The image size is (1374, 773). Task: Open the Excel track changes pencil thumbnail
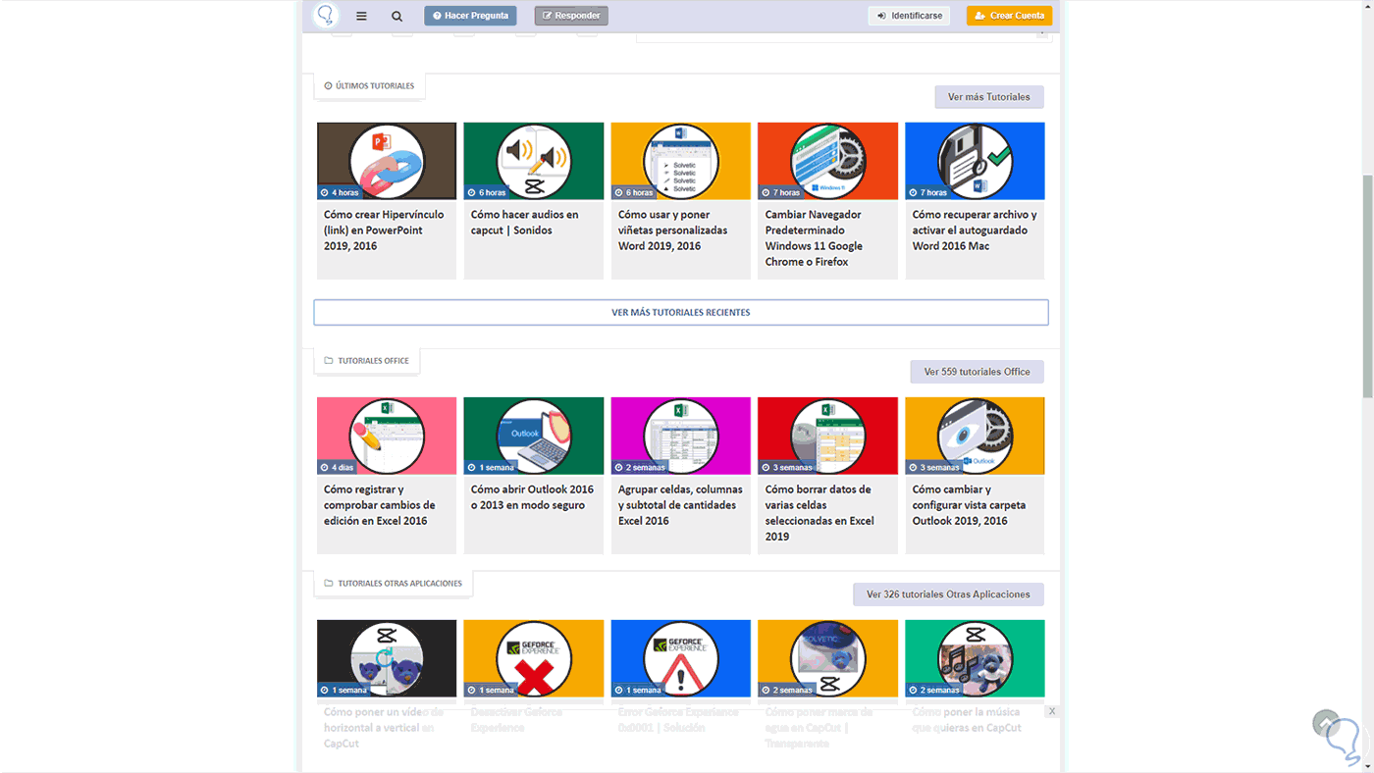pyautogui.click(x=387, y=436)
